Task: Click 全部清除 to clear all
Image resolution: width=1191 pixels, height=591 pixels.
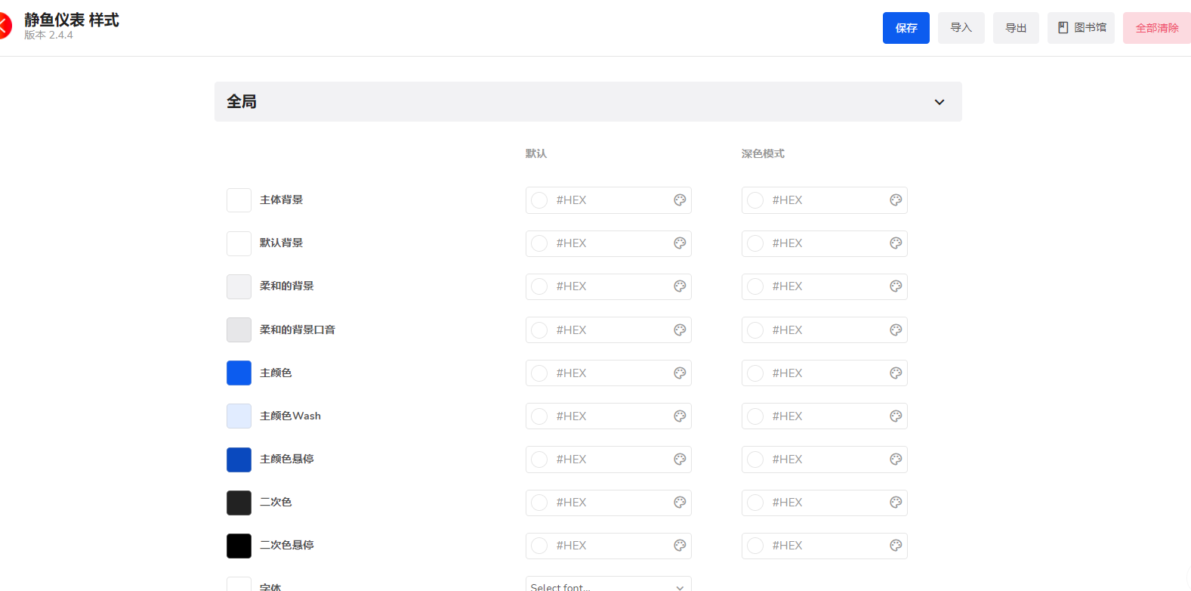Action: 1156,28
